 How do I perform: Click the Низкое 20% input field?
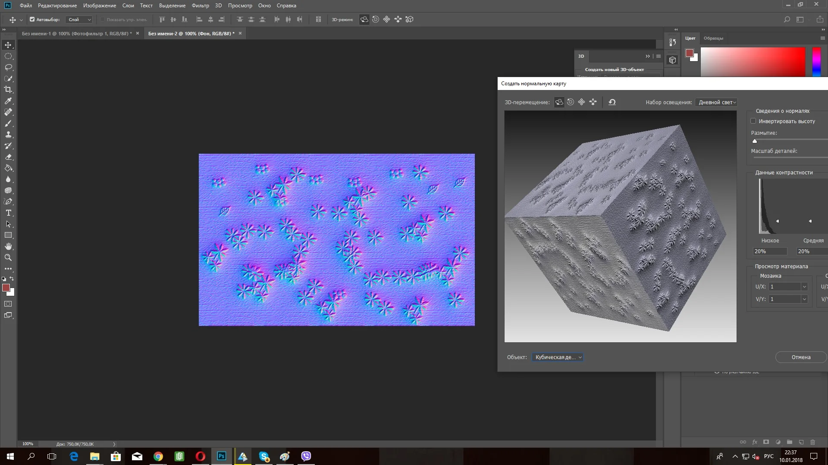770,251
